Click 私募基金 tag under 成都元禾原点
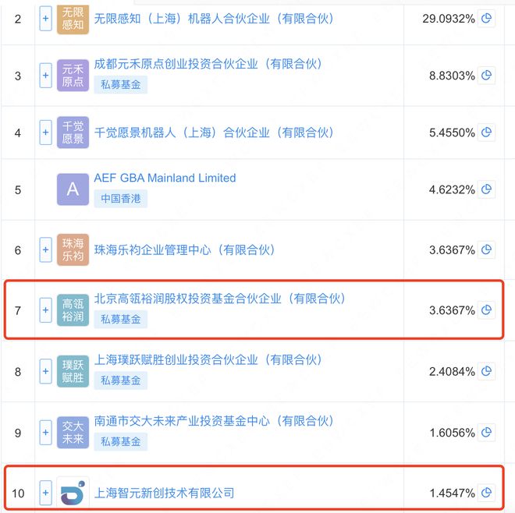 (x=120, y=85)
